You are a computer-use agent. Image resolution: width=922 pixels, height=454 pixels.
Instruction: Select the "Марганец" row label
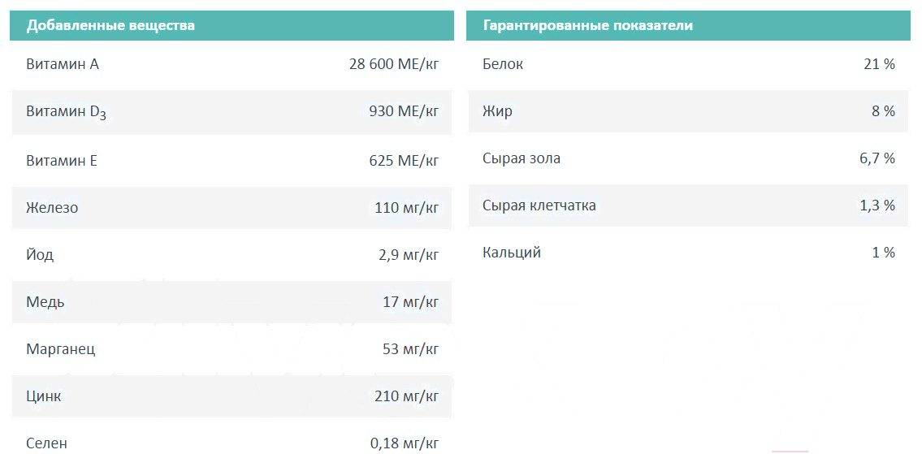pyautogui.click(x=61, y=349)
